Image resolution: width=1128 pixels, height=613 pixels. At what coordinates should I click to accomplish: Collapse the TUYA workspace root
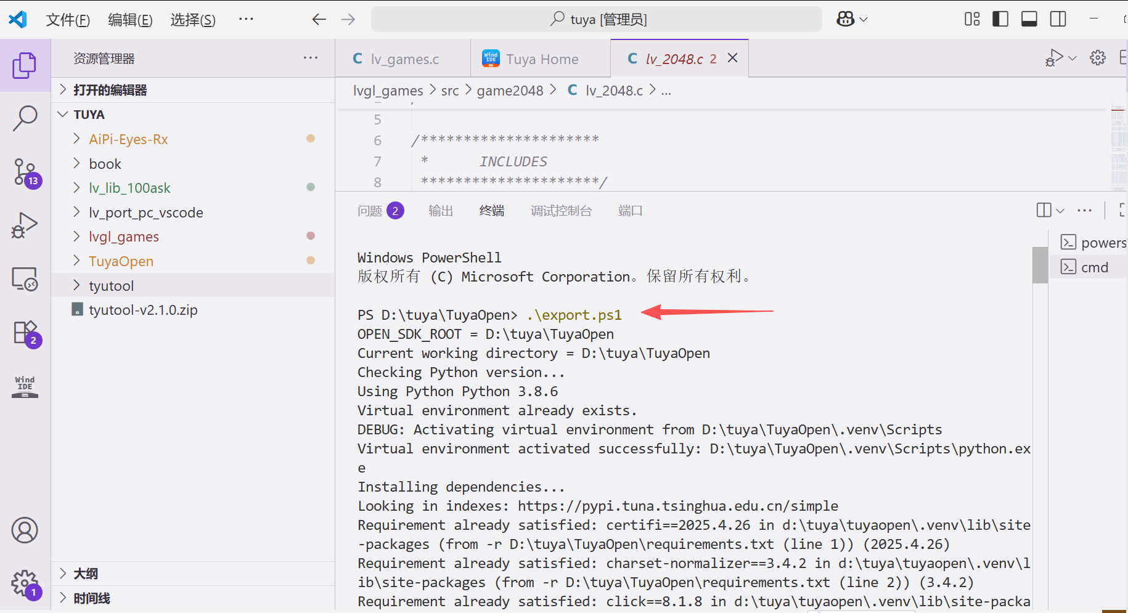pos(193,115)
